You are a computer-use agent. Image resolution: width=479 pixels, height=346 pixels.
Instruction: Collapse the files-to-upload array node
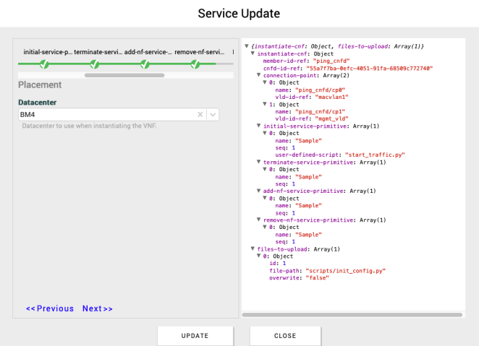pyautogui.click(x=253, y=249)
